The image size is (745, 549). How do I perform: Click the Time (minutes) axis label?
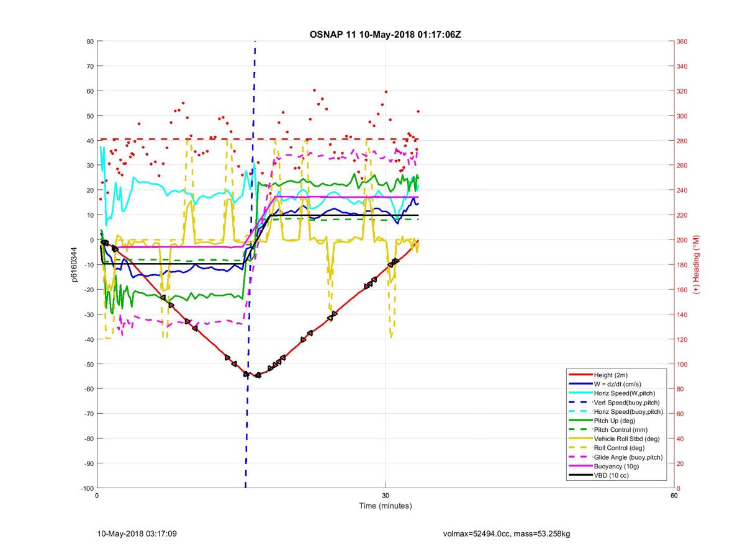point(386,506)
